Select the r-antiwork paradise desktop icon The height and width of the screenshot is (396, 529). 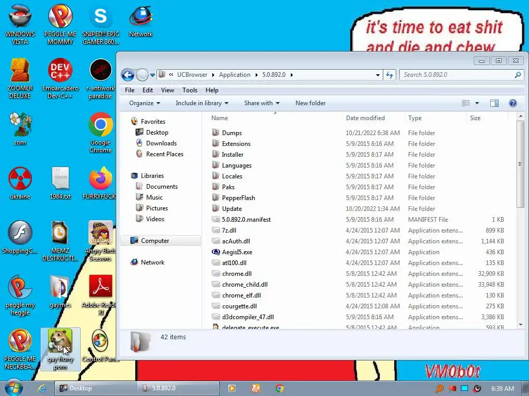click(x=101, y=78)
